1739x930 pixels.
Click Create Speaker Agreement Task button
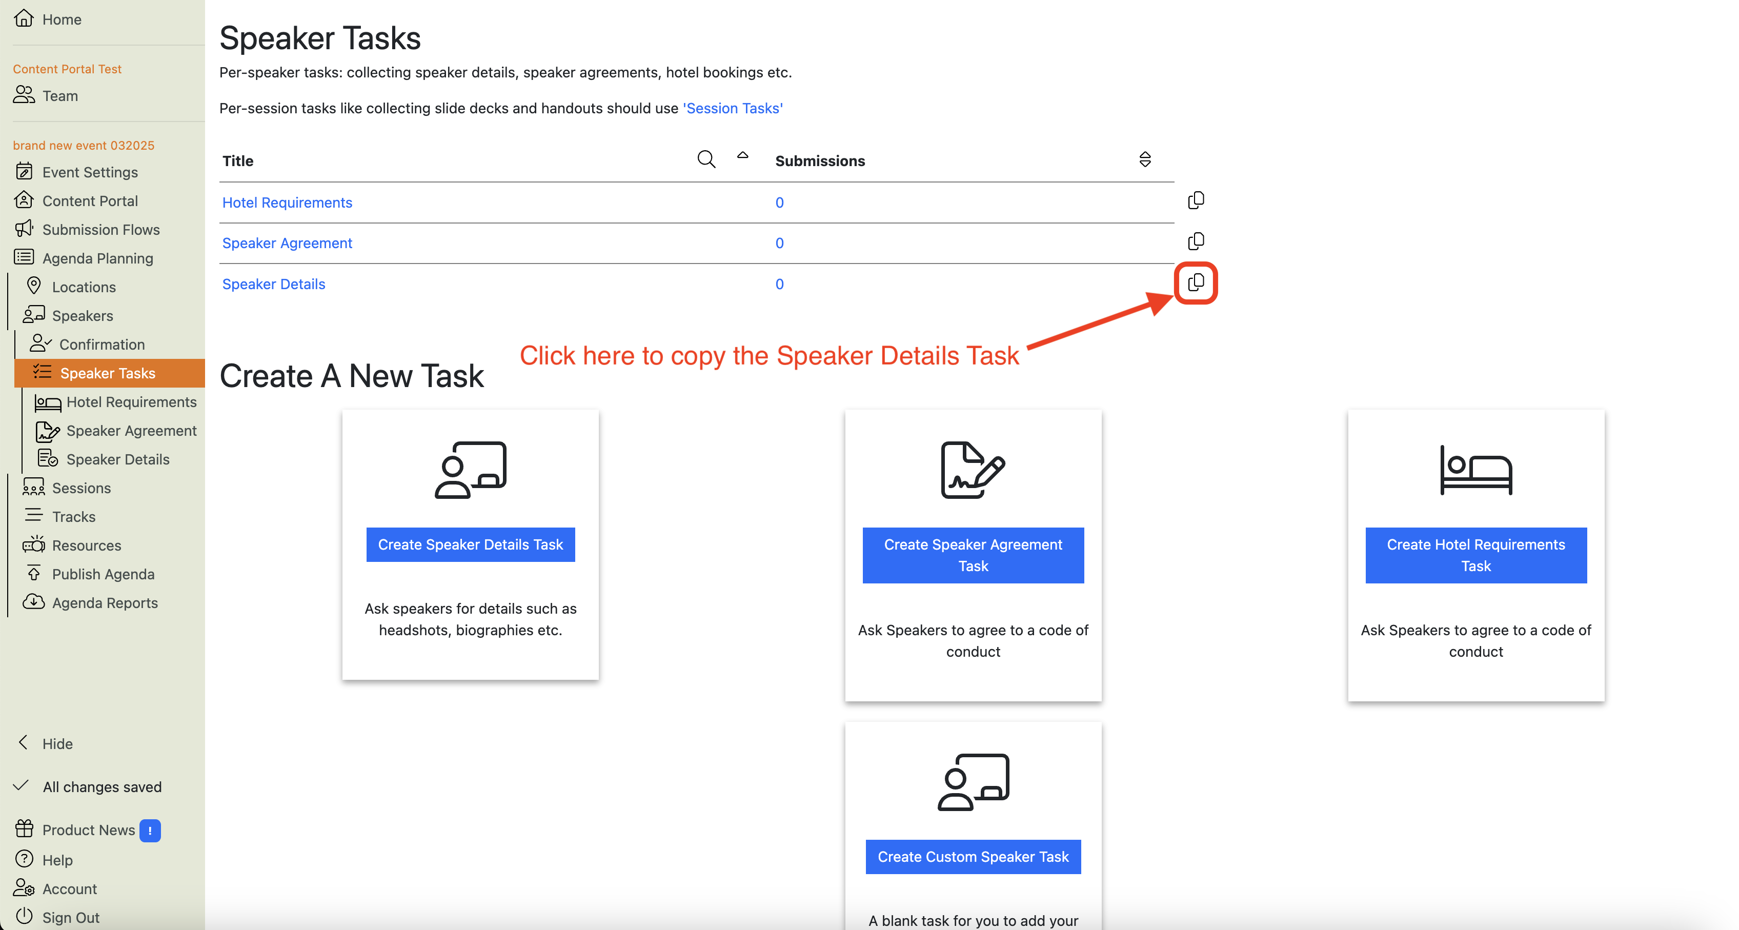pyautogui.click(x=973, y=555)
